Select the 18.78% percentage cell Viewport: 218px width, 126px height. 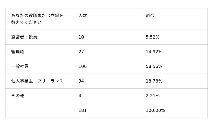coord(154,81)
